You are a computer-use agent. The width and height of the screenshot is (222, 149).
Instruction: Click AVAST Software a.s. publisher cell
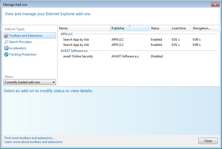click(x=125, y=56)
